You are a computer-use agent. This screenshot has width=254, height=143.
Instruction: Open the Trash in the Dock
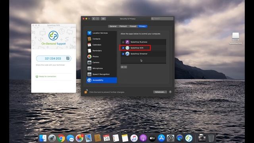[211, 138]
